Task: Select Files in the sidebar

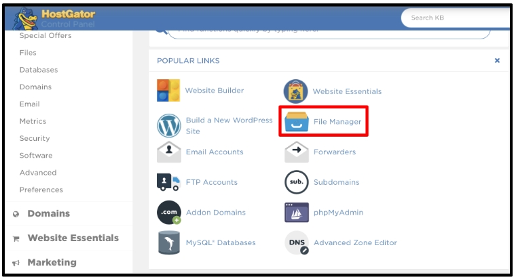Action: 28,53
